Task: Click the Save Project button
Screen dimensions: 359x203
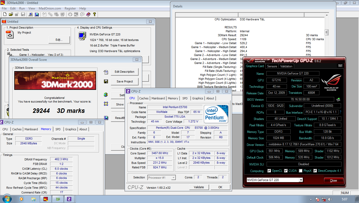Action: point(125,81)
